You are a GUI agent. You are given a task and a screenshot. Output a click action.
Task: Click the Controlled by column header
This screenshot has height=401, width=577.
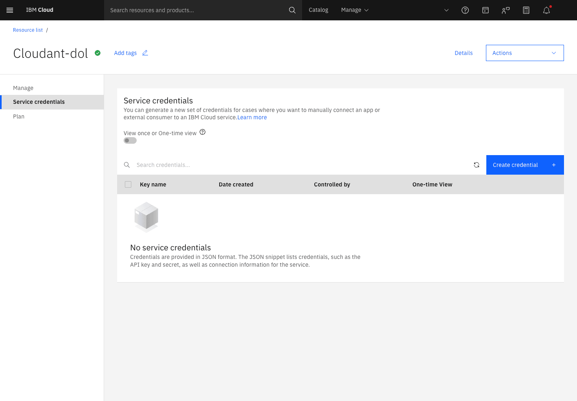[x=332, y=184]
